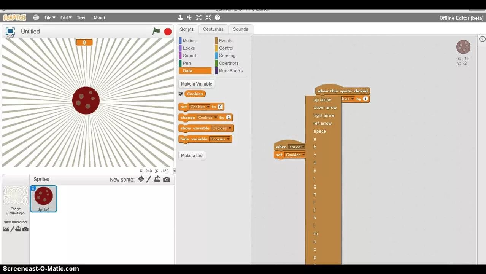Select the Sensing block category
This screenshot has height=274, width=486.
(x=227, y=56)
